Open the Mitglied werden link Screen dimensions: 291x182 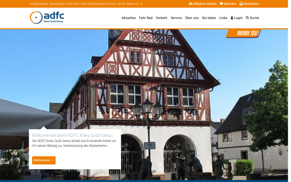(202, 4)
